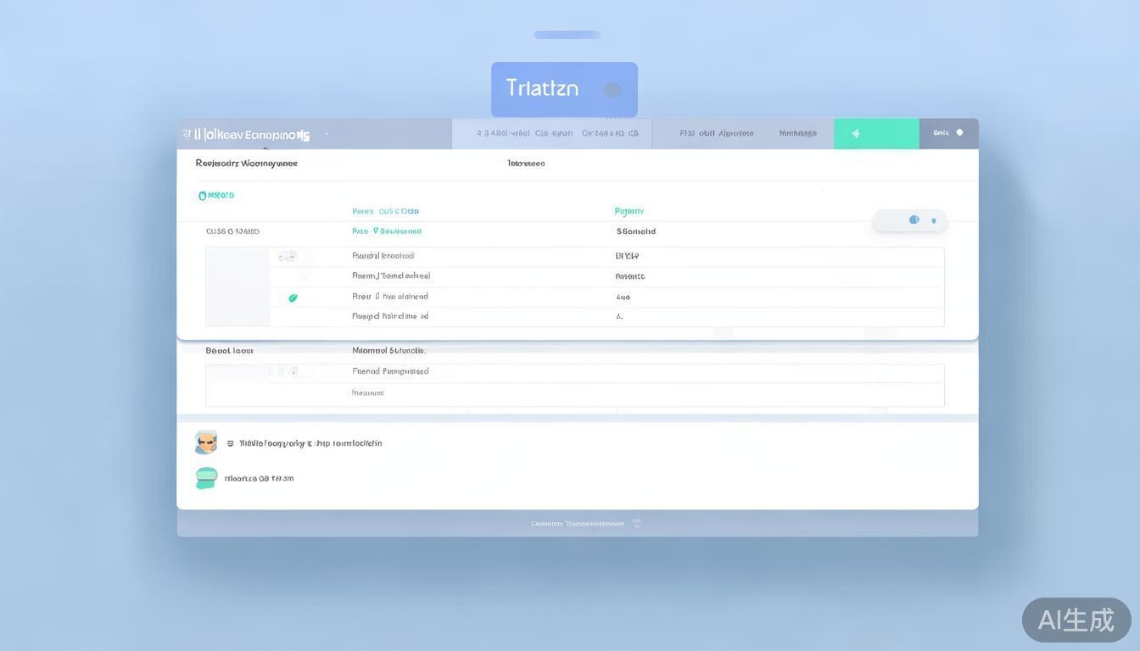Click the list icon beside the avatar

(230, 443)
